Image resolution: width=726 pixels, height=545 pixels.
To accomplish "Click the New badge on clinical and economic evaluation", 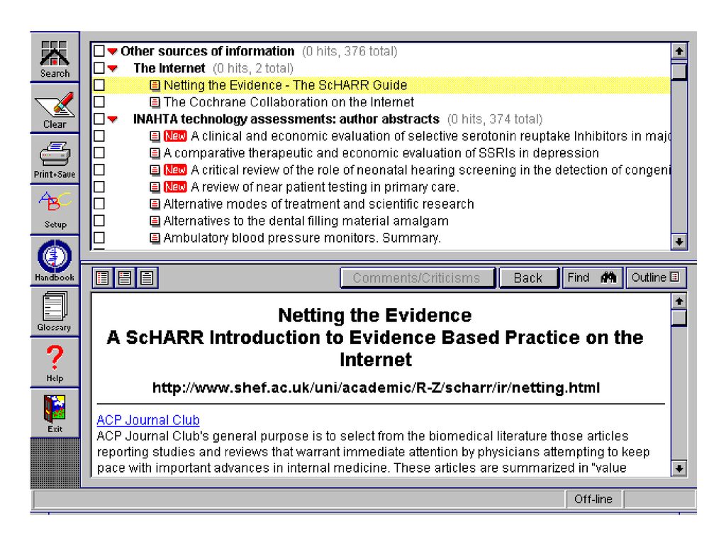I will click(x=176, y=136).
